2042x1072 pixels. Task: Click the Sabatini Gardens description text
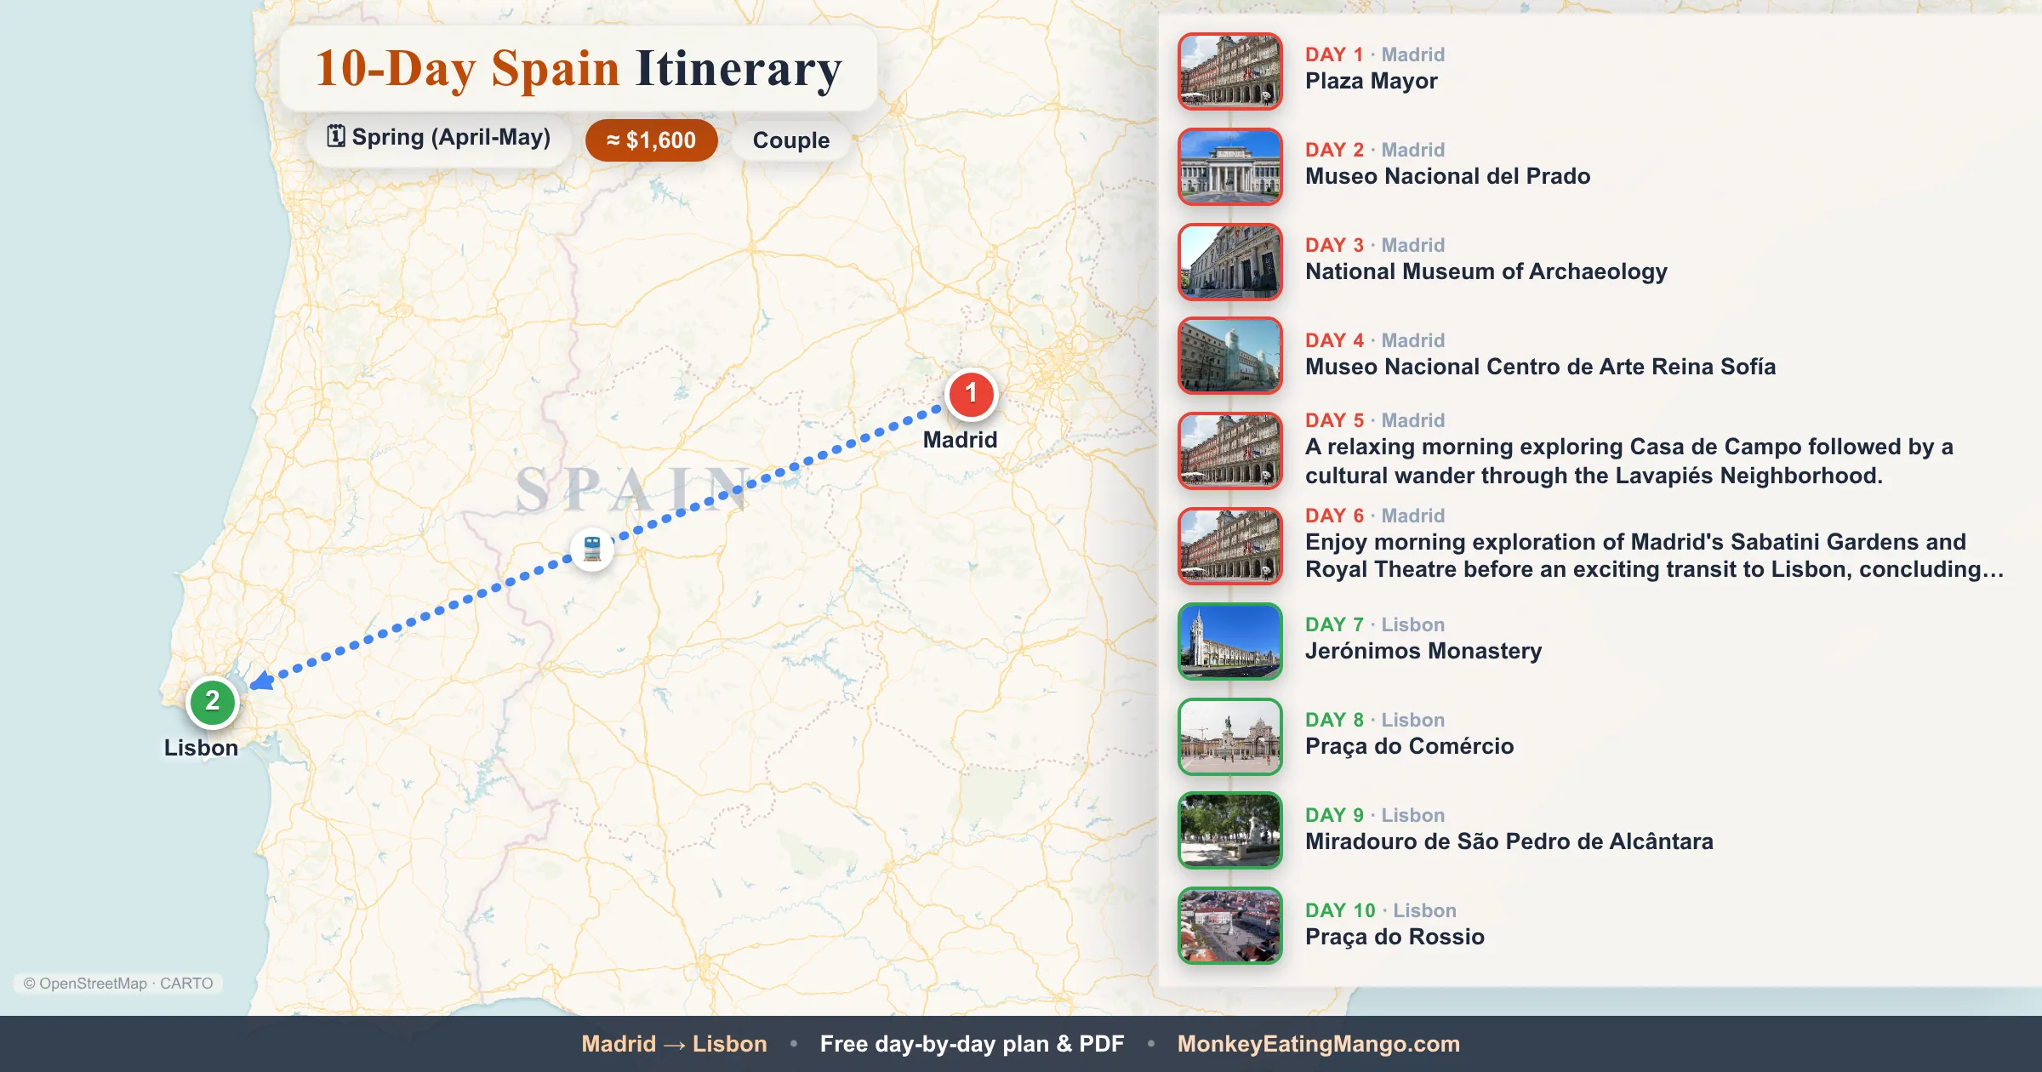coord(1654,556)
